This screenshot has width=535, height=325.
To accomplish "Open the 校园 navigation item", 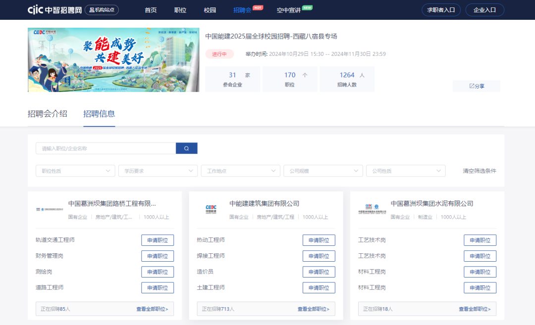I will coord(210,10).
